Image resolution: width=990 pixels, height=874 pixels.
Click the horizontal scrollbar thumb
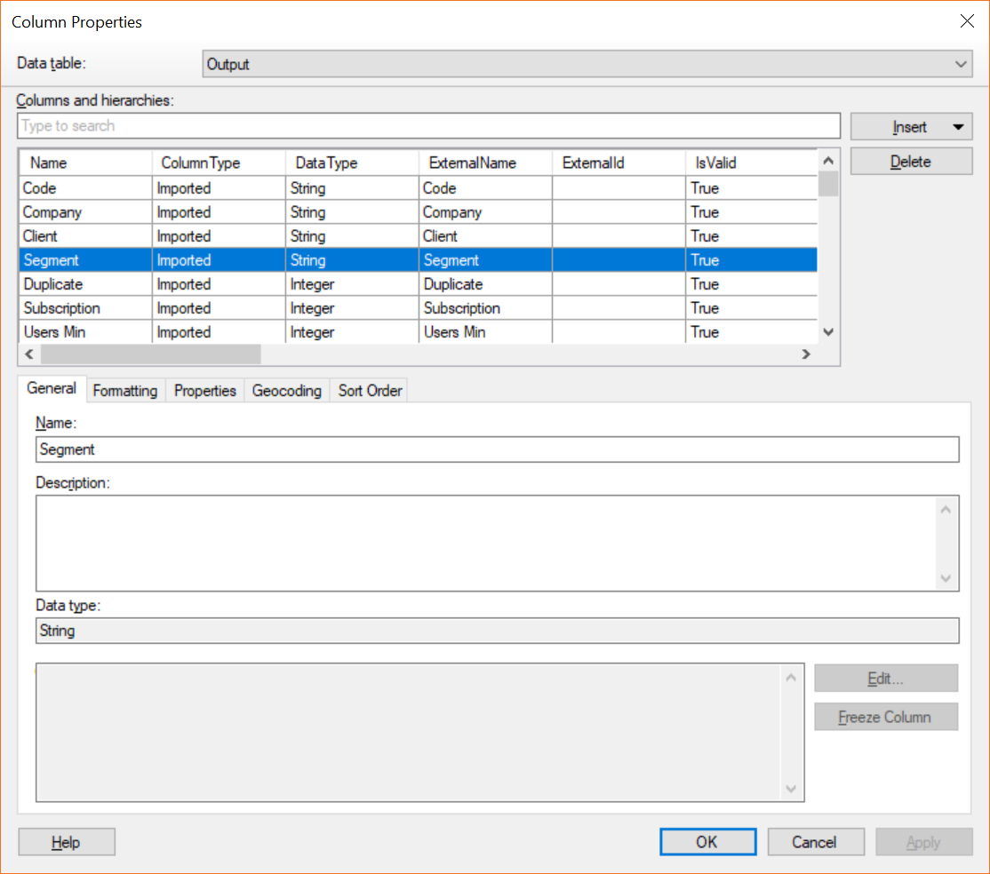(x=151, y=354)
